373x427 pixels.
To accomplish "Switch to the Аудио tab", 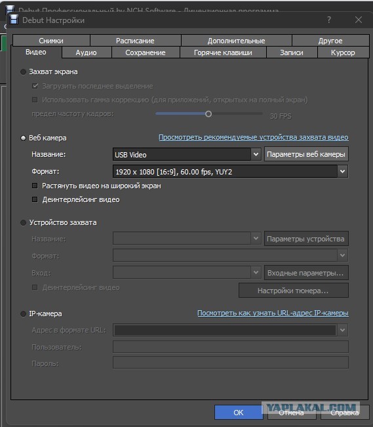I will point(87,52).
